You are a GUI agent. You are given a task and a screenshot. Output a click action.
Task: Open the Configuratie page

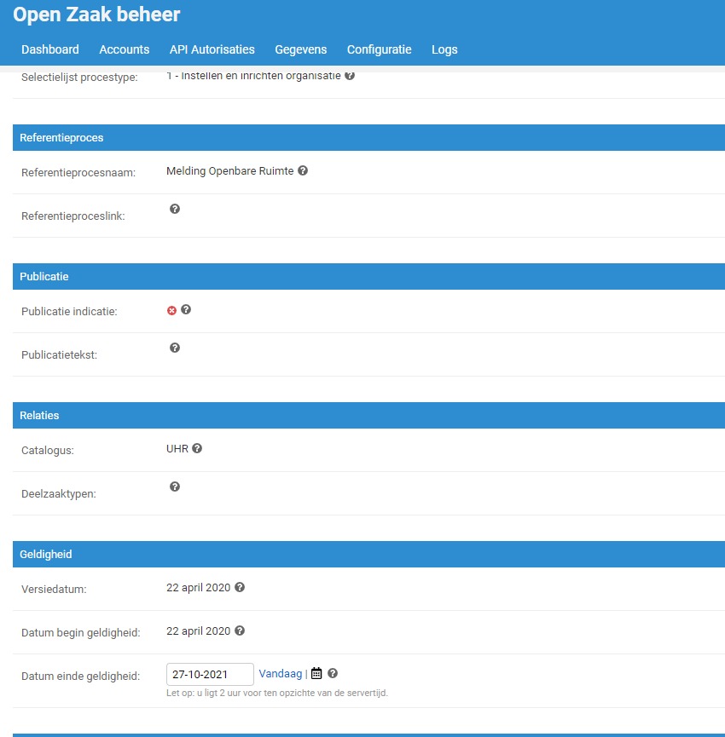(x=379, y=49)
